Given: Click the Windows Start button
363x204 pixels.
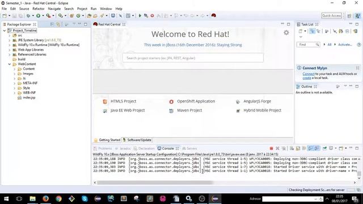Looking at the screenshot, I should tap(6, 198).
